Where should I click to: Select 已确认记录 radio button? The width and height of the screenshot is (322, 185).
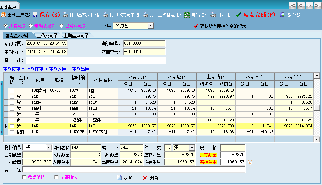pos(61,26)
